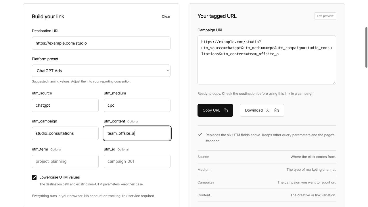Focus the utm_term input field
368x207 pixels.
[x=65, y=161]
